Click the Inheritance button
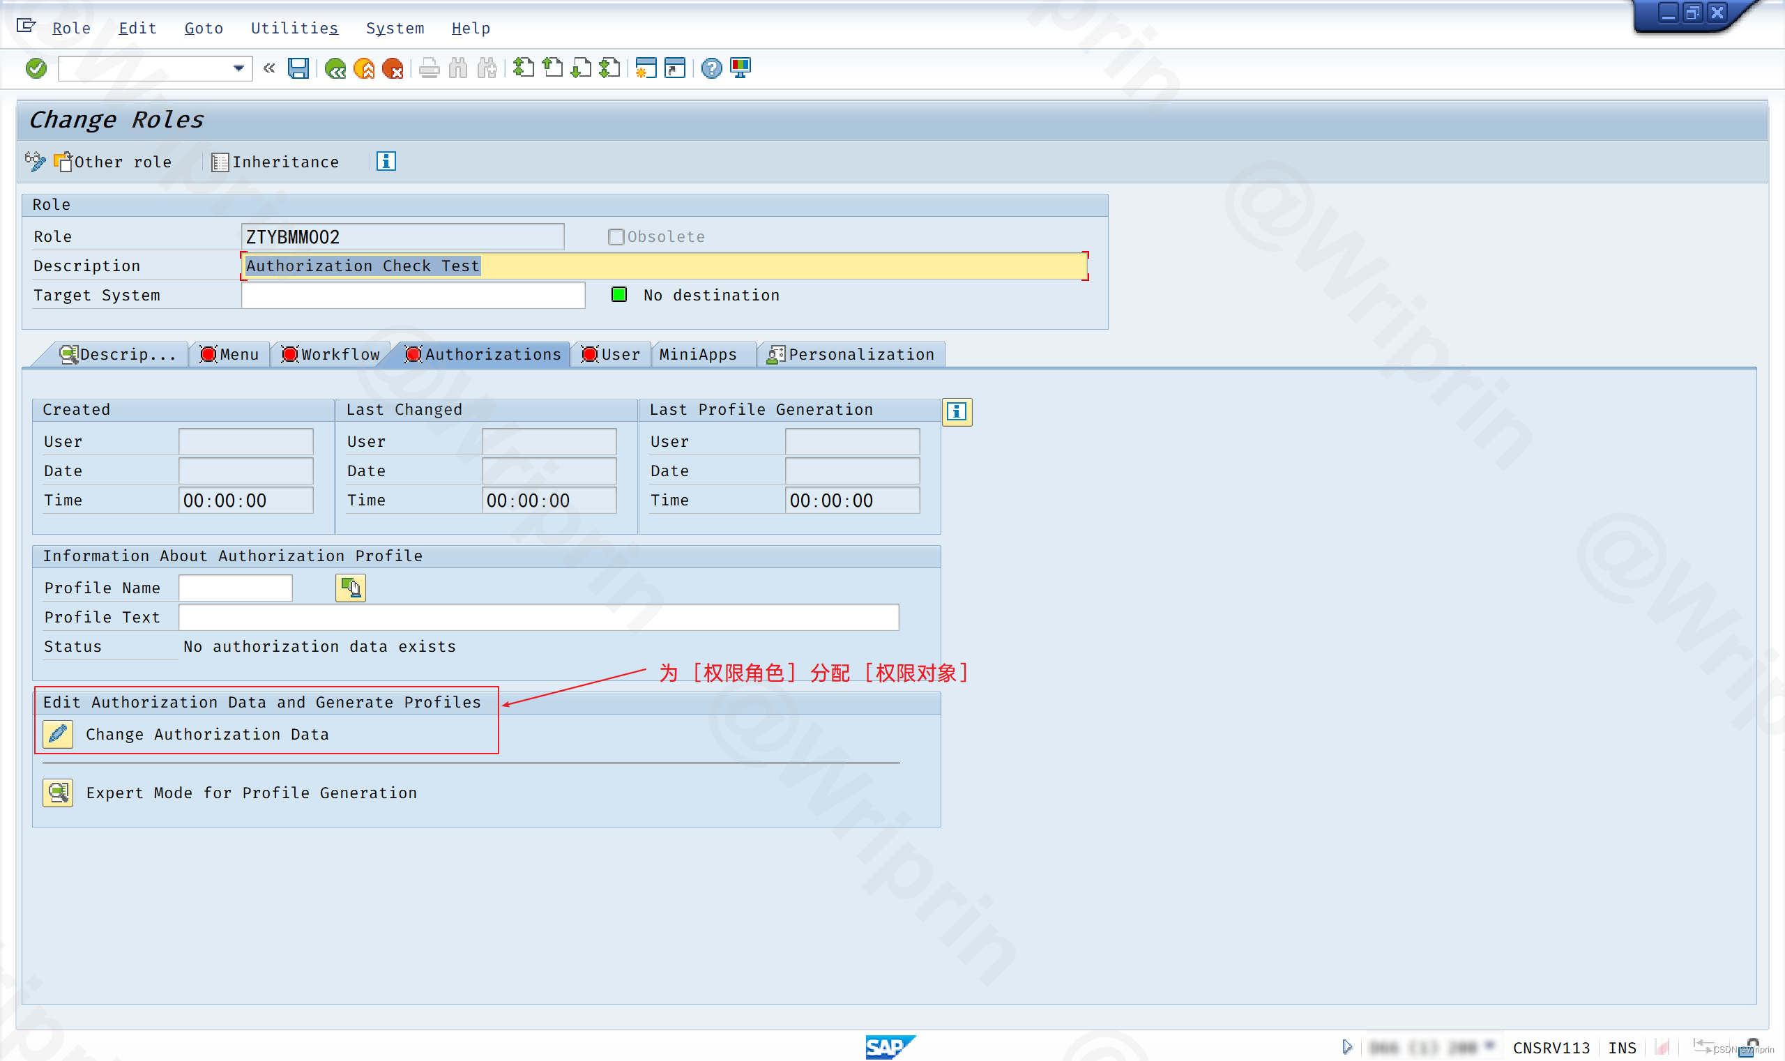Screen dimensions: 1785x1061 click(x=276, y=162)
